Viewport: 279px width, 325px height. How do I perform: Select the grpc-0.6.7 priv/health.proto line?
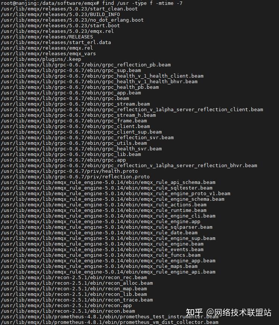coord(69,171)
